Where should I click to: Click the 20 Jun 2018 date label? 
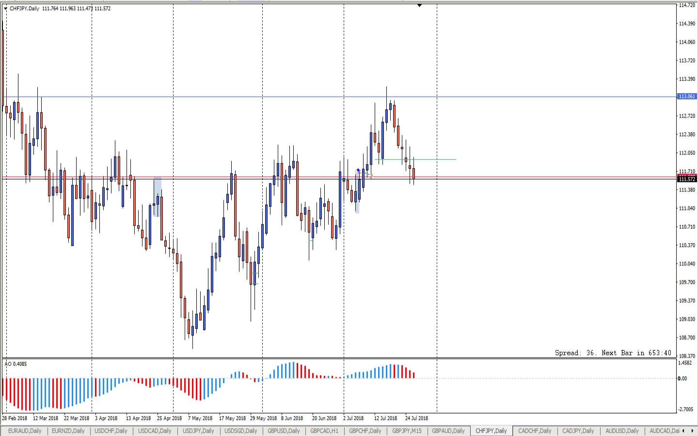pyautogui.click(x=324, y=418)
